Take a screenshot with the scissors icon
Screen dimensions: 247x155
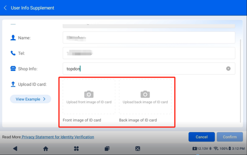pos(138,149)
